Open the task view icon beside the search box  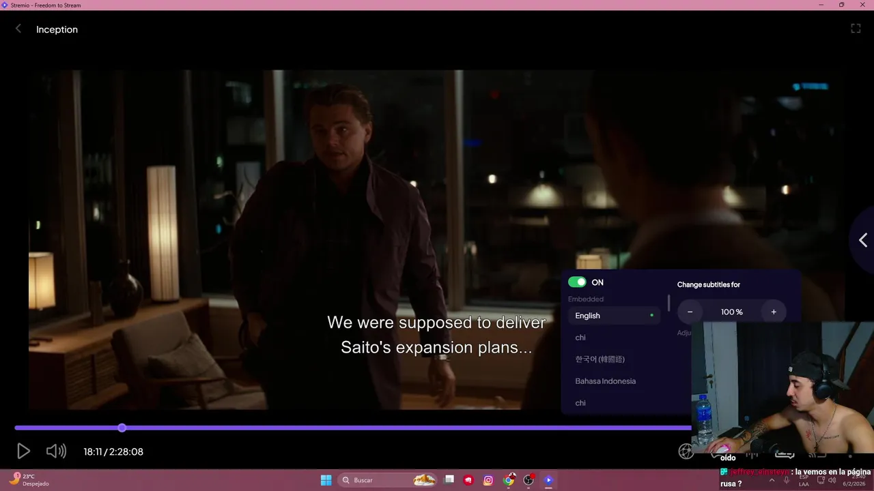(449, 480)
